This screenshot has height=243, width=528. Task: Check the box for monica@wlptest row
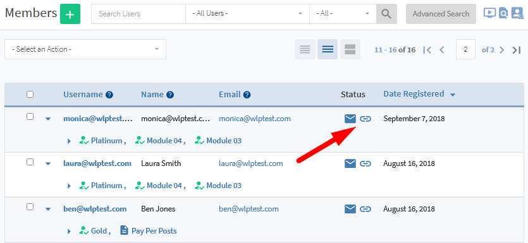pos(30,117)
